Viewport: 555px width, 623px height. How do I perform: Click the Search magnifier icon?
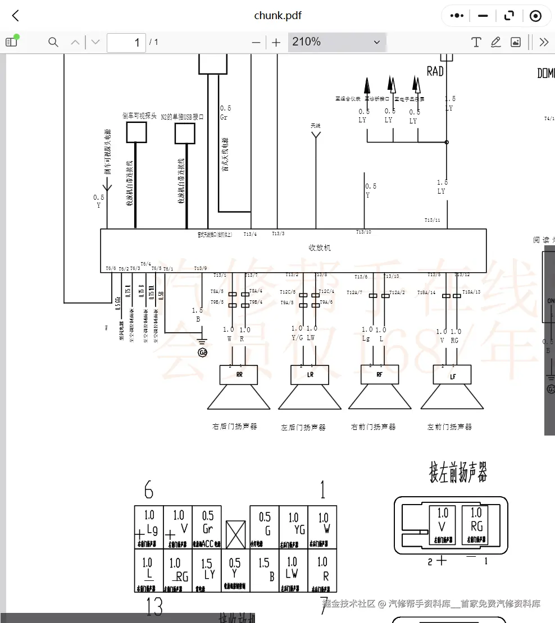53,42
